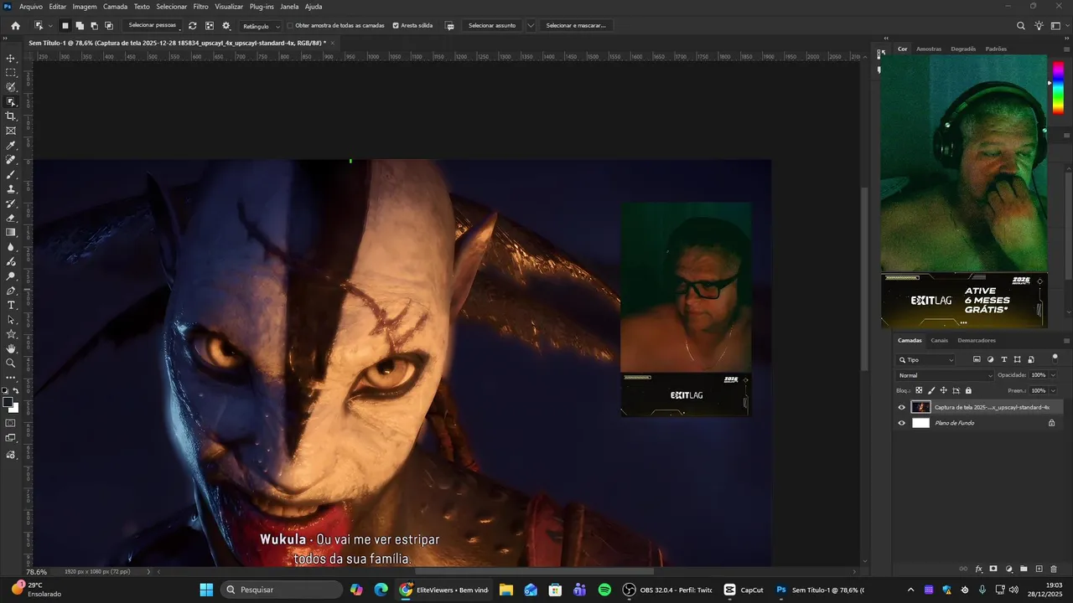Viewport: 1073px width, 603px height.
Task: Select the Crop tool
Action: pyautogui.click(x=11, y=116)
